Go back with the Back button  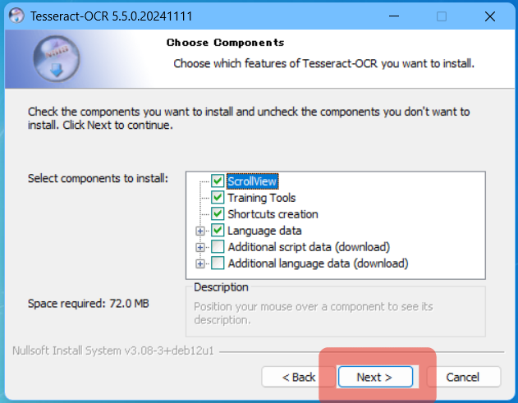click(x=298, y=377)
